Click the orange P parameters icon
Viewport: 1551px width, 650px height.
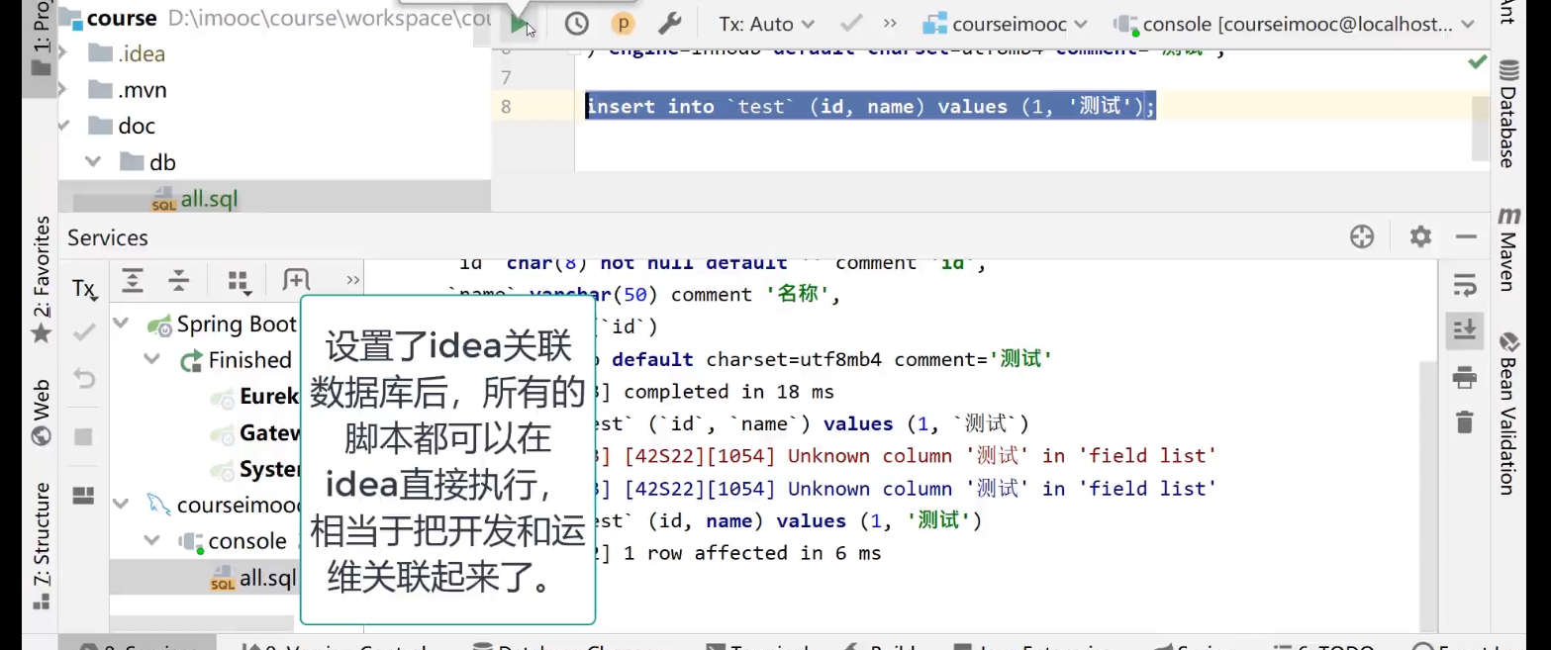623,24
